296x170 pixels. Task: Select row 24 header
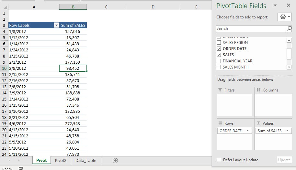point(4,154)
